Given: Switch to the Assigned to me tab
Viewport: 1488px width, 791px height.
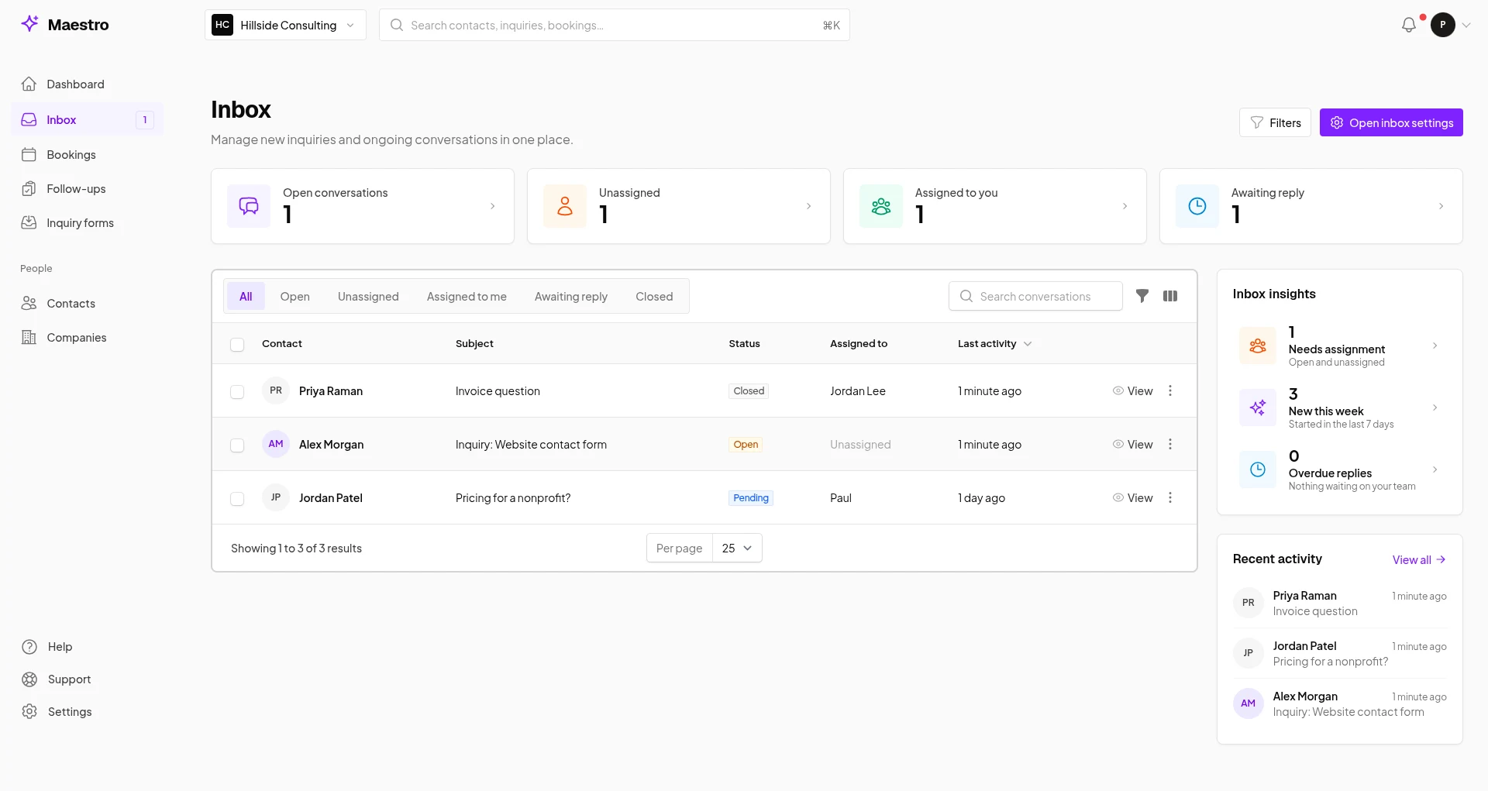Looking at the screenshot, I should tap(467, 296).
